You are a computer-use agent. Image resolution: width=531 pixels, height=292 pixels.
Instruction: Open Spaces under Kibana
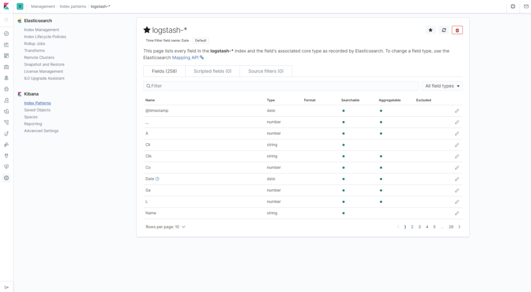31,117
